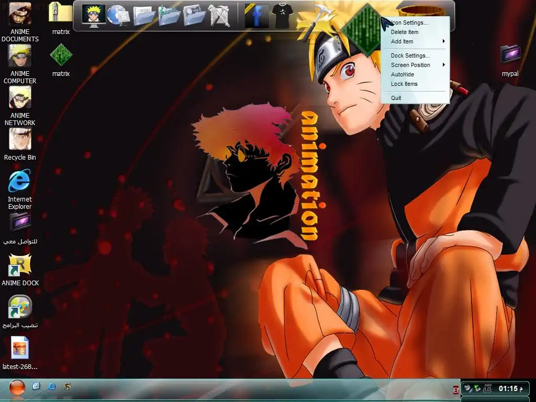Click the EN language indicator
The width and height of the screenshot is (536, 402).
pos(456,389)
